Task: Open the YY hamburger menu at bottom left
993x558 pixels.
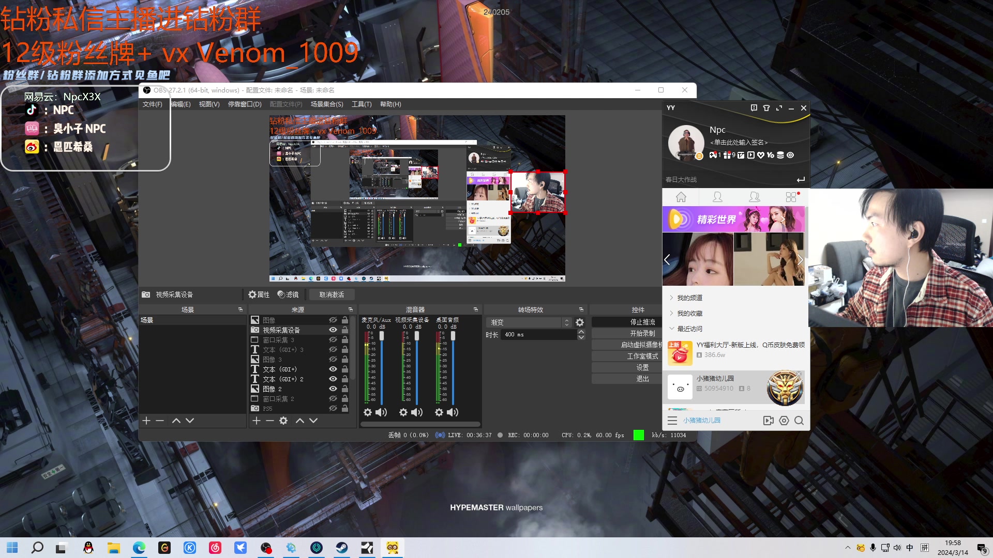Action: (x=672, y=421)
